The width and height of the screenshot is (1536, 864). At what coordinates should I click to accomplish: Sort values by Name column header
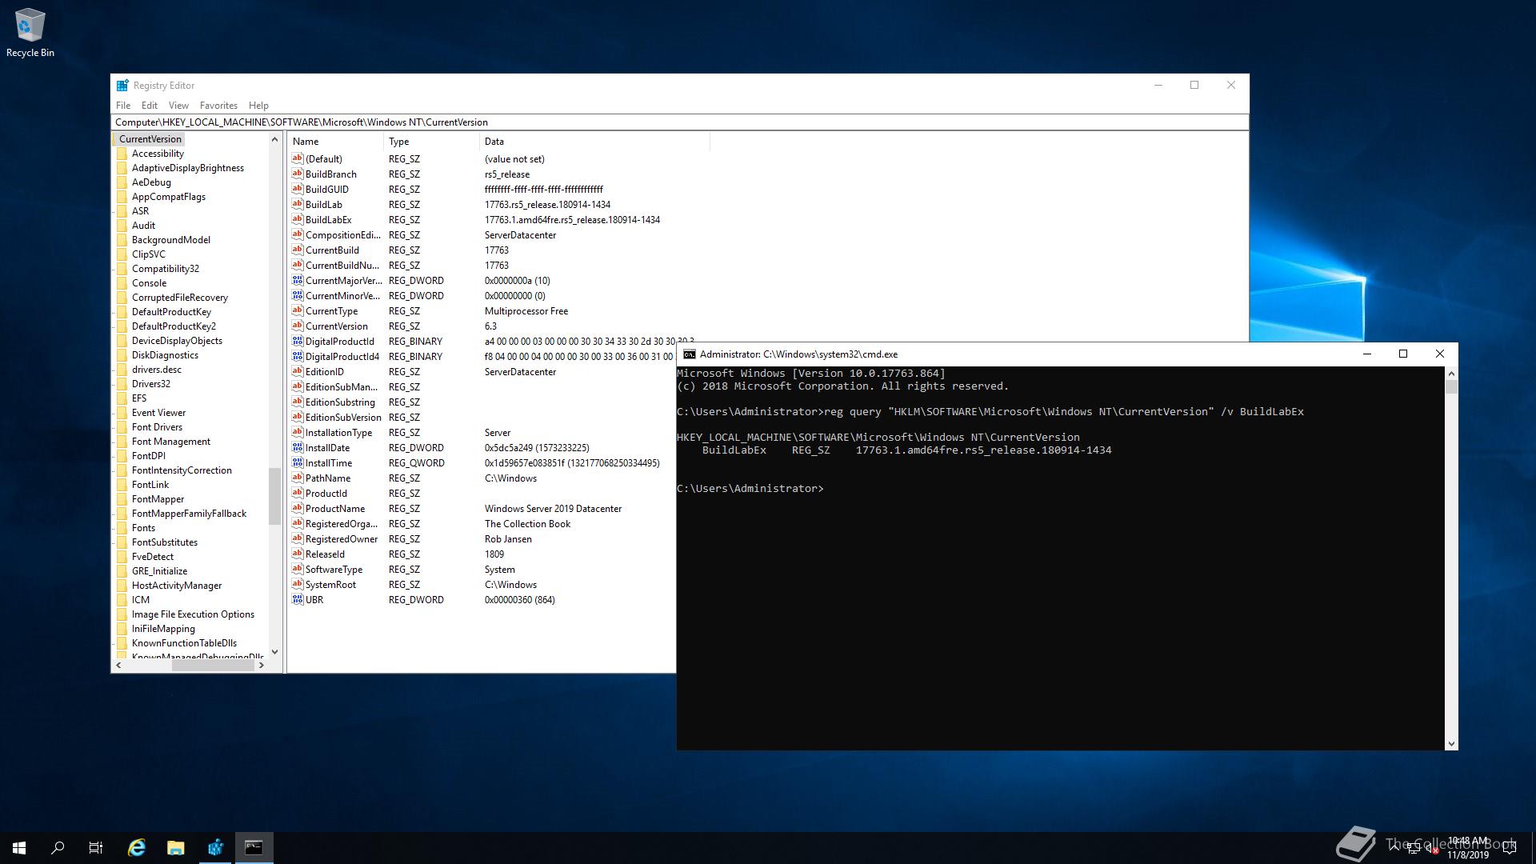tap(335, 142)
